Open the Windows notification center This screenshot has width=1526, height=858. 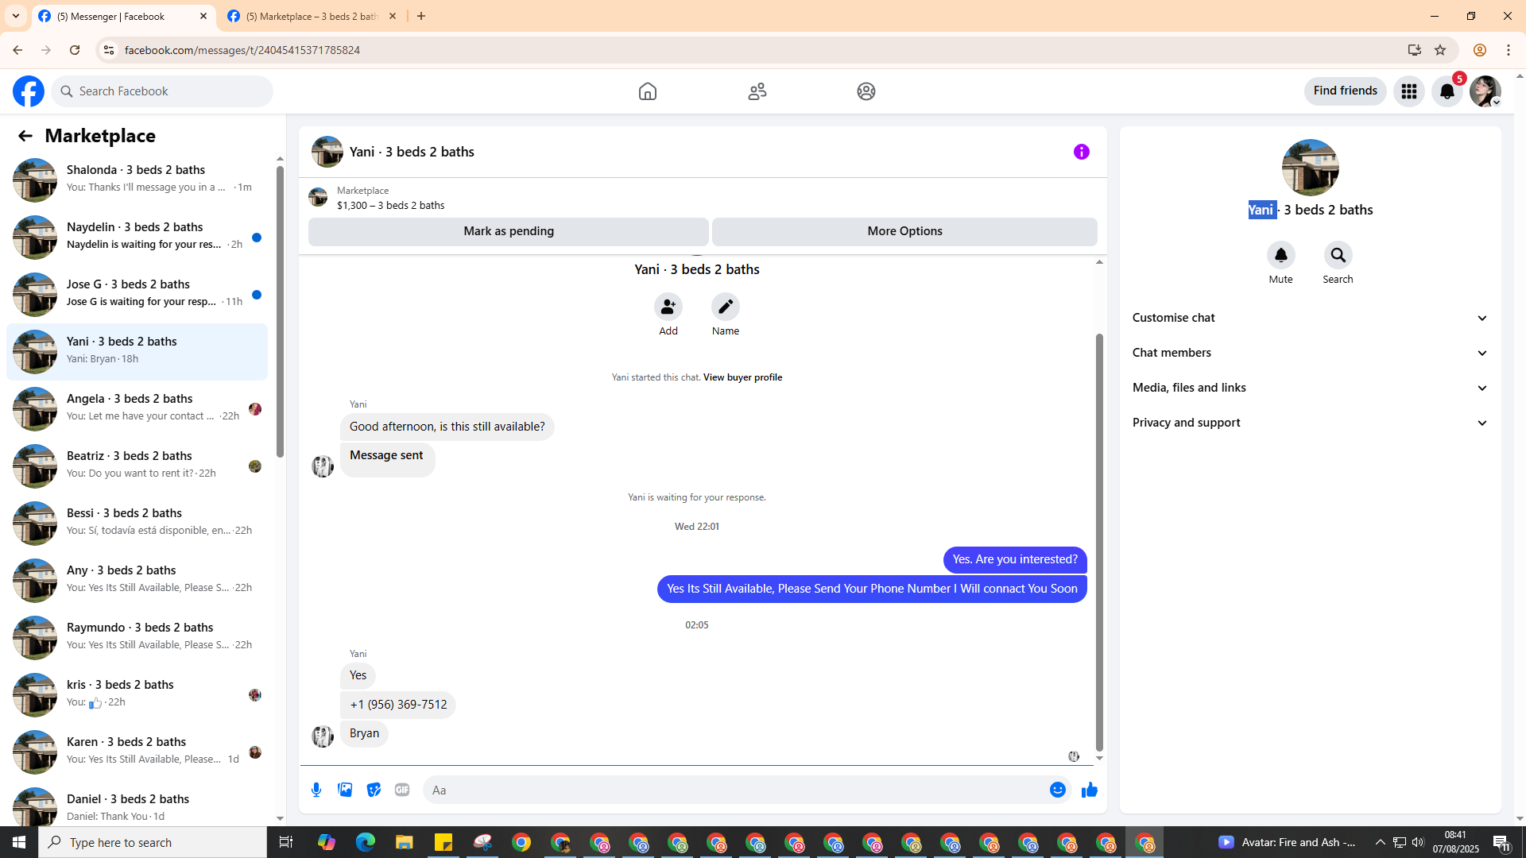[x=1501, y=842]
